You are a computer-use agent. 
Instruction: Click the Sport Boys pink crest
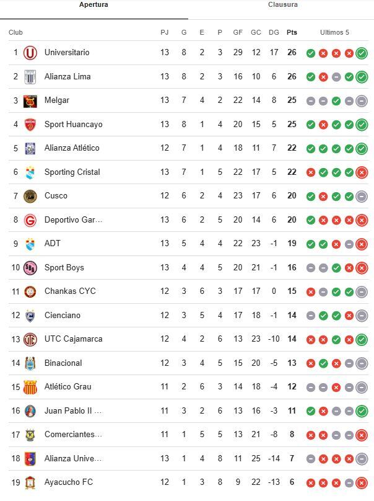tap(30, 268)
